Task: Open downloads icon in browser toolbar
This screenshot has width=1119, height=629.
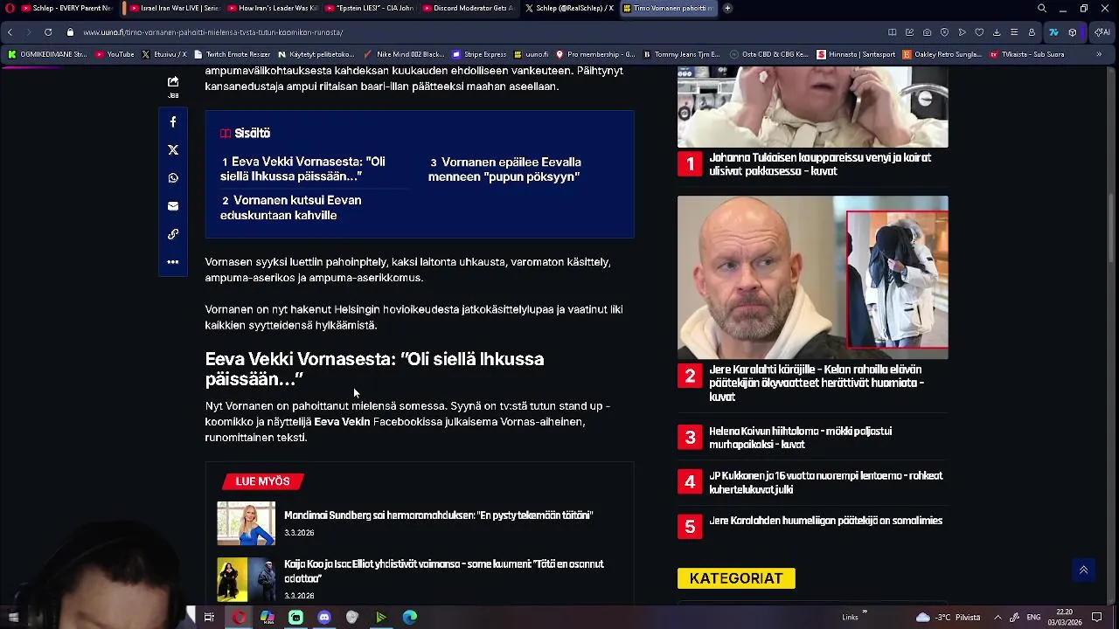Action: [x=997, y=32]
